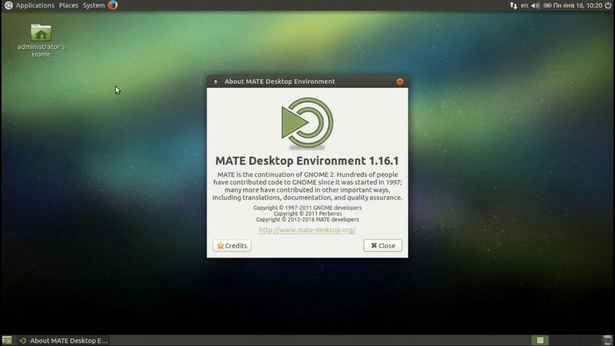Click the battery status indicator
The image size is (615, 346).
[547, 5]
